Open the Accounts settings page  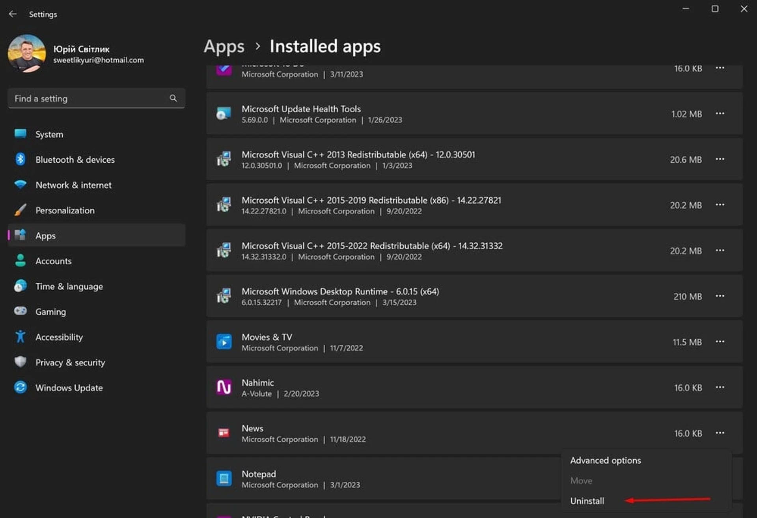click(x=96, y=261)
